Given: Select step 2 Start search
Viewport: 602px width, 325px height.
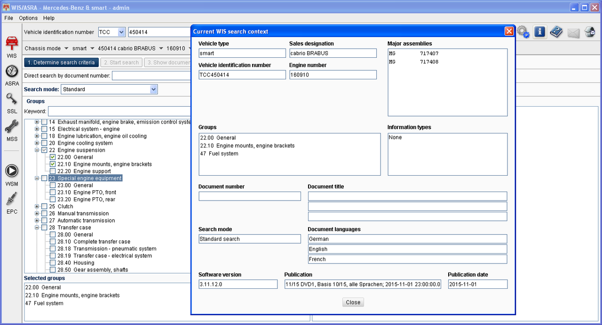Looking at the screenshot, I should point(121,62).
